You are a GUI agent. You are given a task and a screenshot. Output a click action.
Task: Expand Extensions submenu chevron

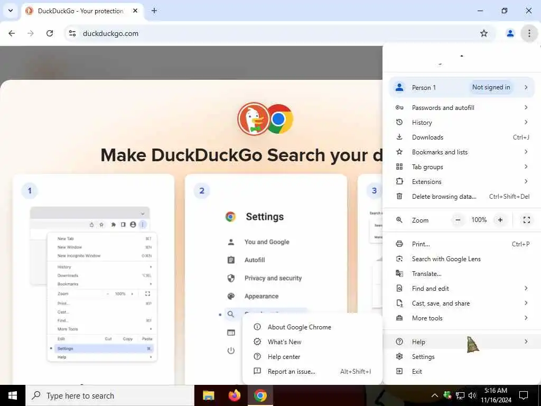[526, 182]
